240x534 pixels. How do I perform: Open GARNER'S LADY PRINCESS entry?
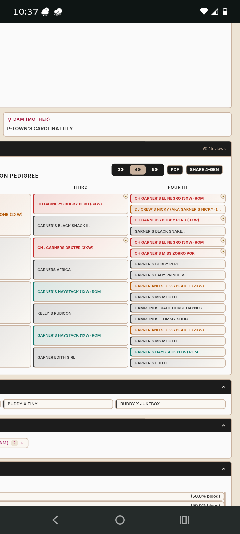178,275
